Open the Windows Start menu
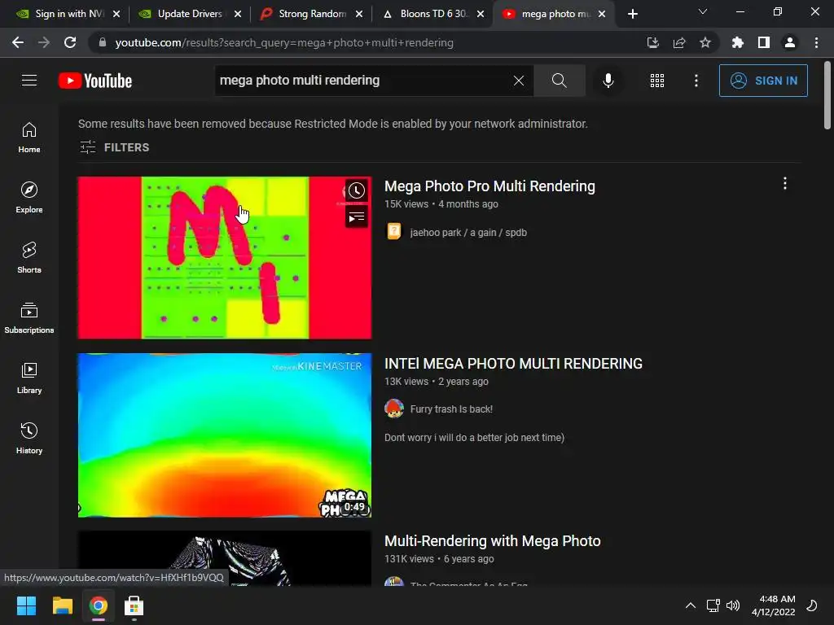834x625 pixels. (26, 605)
